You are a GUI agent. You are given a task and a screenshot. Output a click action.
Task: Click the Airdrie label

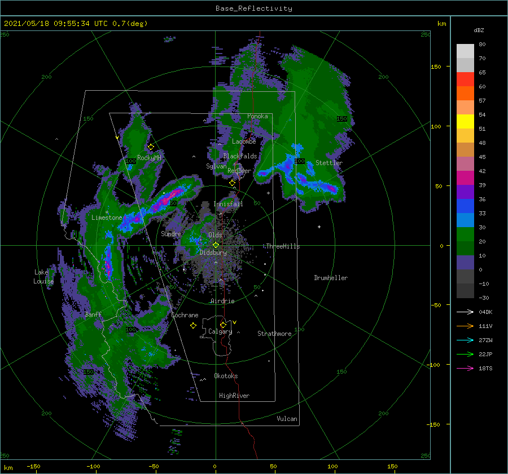tap(222, 301)
